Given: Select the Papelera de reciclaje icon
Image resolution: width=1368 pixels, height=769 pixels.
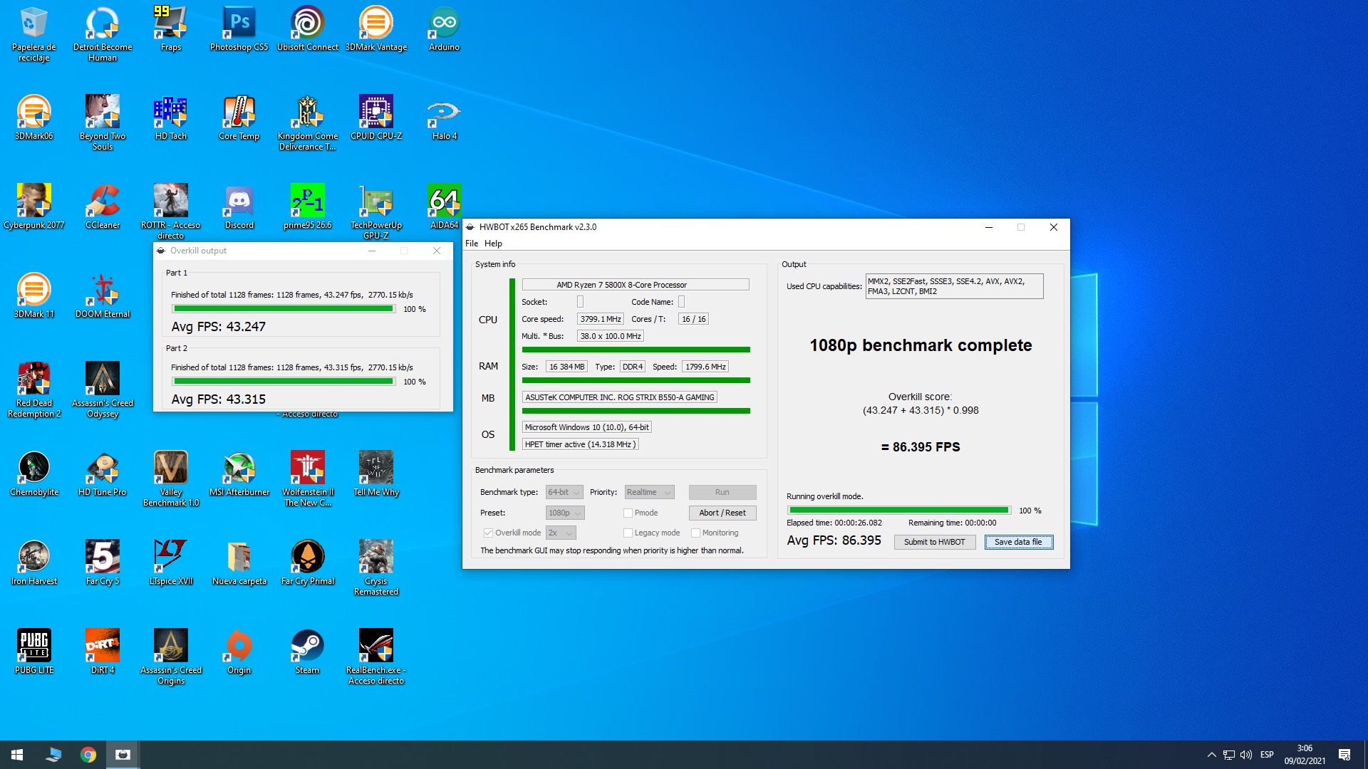Looking at the screenshot, I should coord(34,34).
